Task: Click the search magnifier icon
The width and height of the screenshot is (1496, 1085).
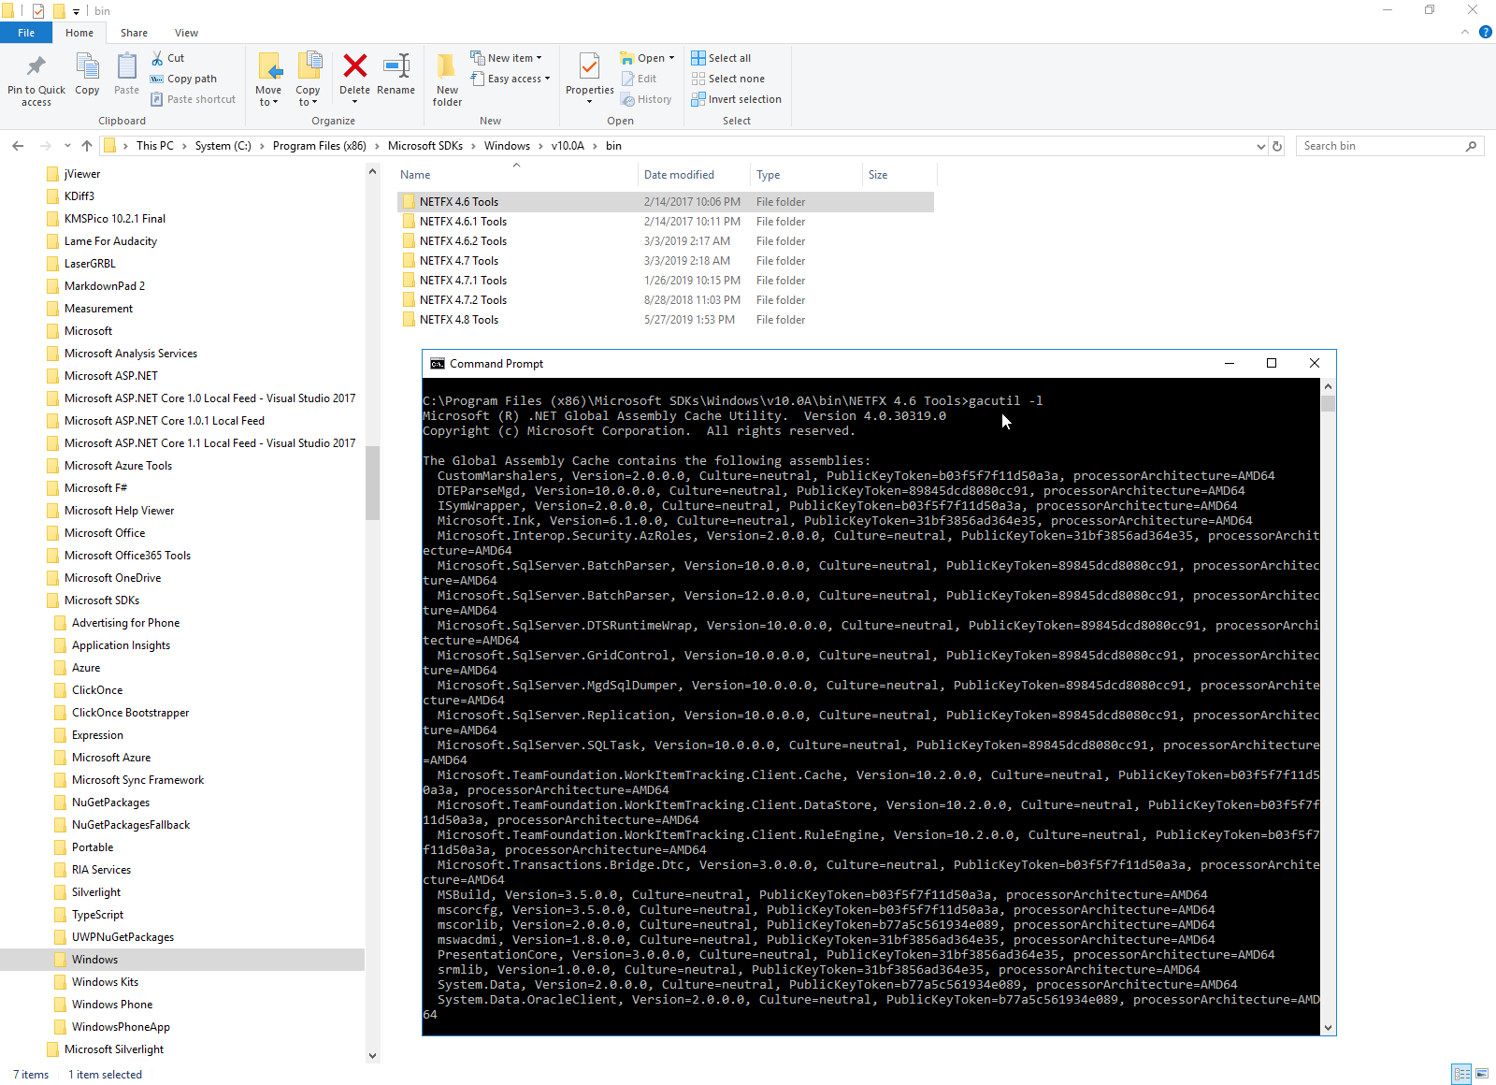Action: coord(1471,146)
